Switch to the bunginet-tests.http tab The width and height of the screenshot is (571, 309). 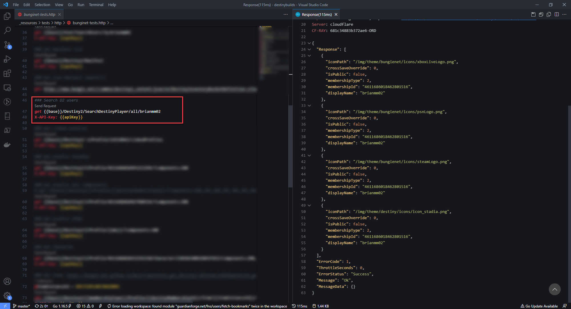tap(39, 14)
